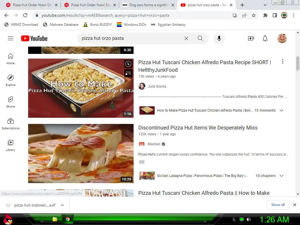Screen dimensions: 300x225
Task: Open Chrome's three-dot menu
Action: (294, 15)
